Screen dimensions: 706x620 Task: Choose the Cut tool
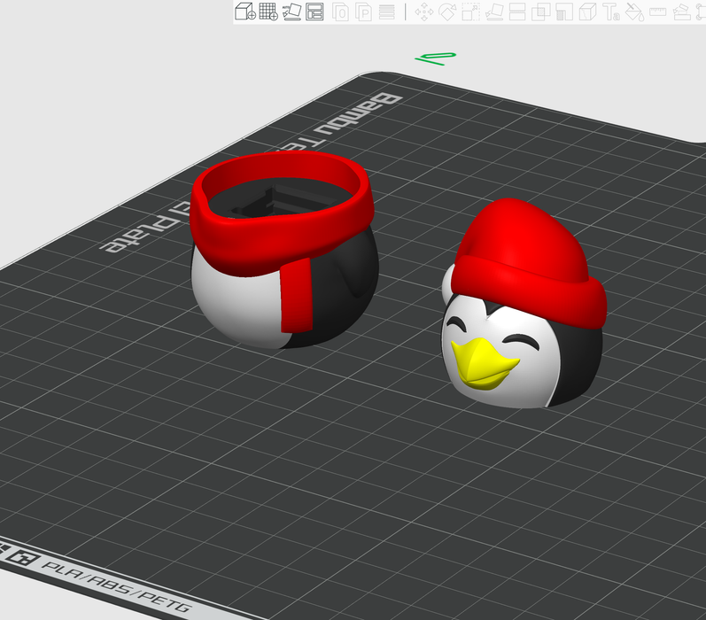coord(517,12)
